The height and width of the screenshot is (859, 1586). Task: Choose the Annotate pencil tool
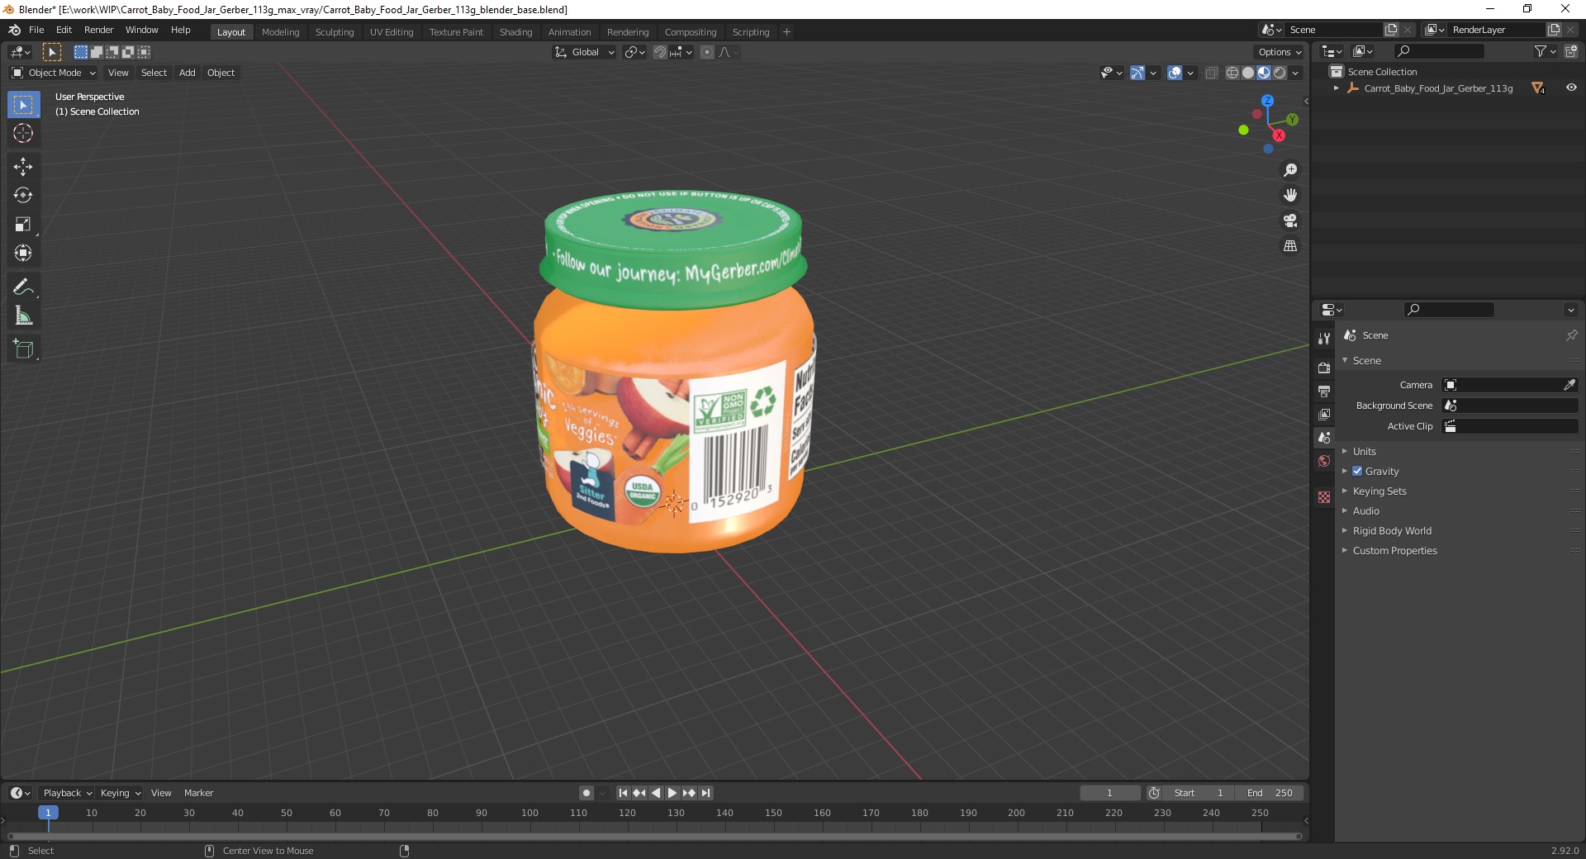[23, 287]
